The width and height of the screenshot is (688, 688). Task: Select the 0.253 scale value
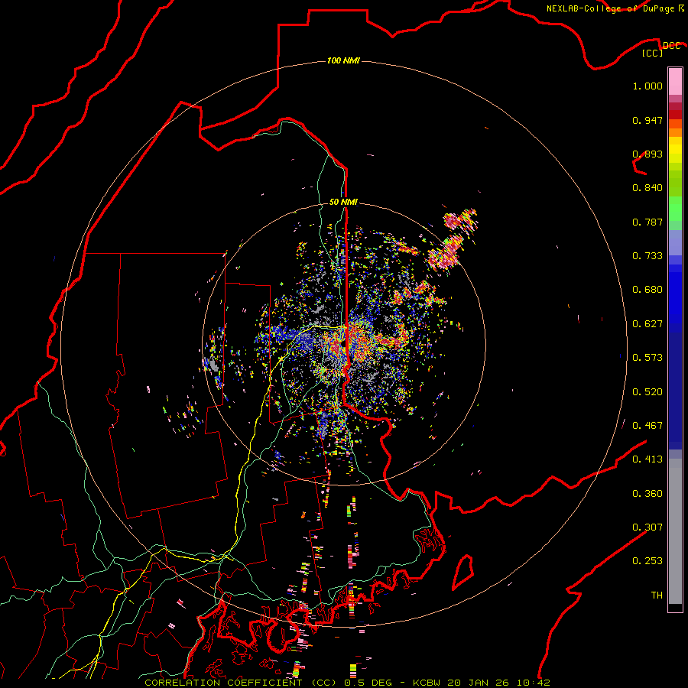coord(647,561)
